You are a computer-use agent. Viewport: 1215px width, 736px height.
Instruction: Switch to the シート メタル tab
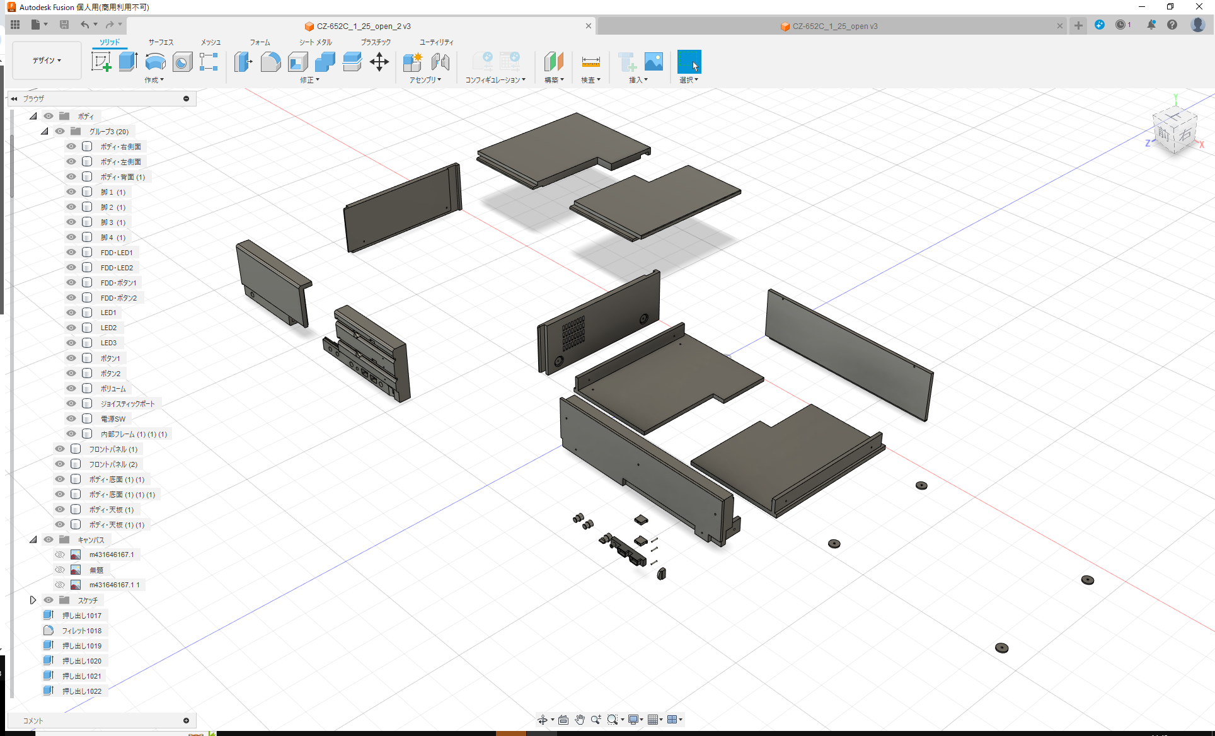(314, 42)
